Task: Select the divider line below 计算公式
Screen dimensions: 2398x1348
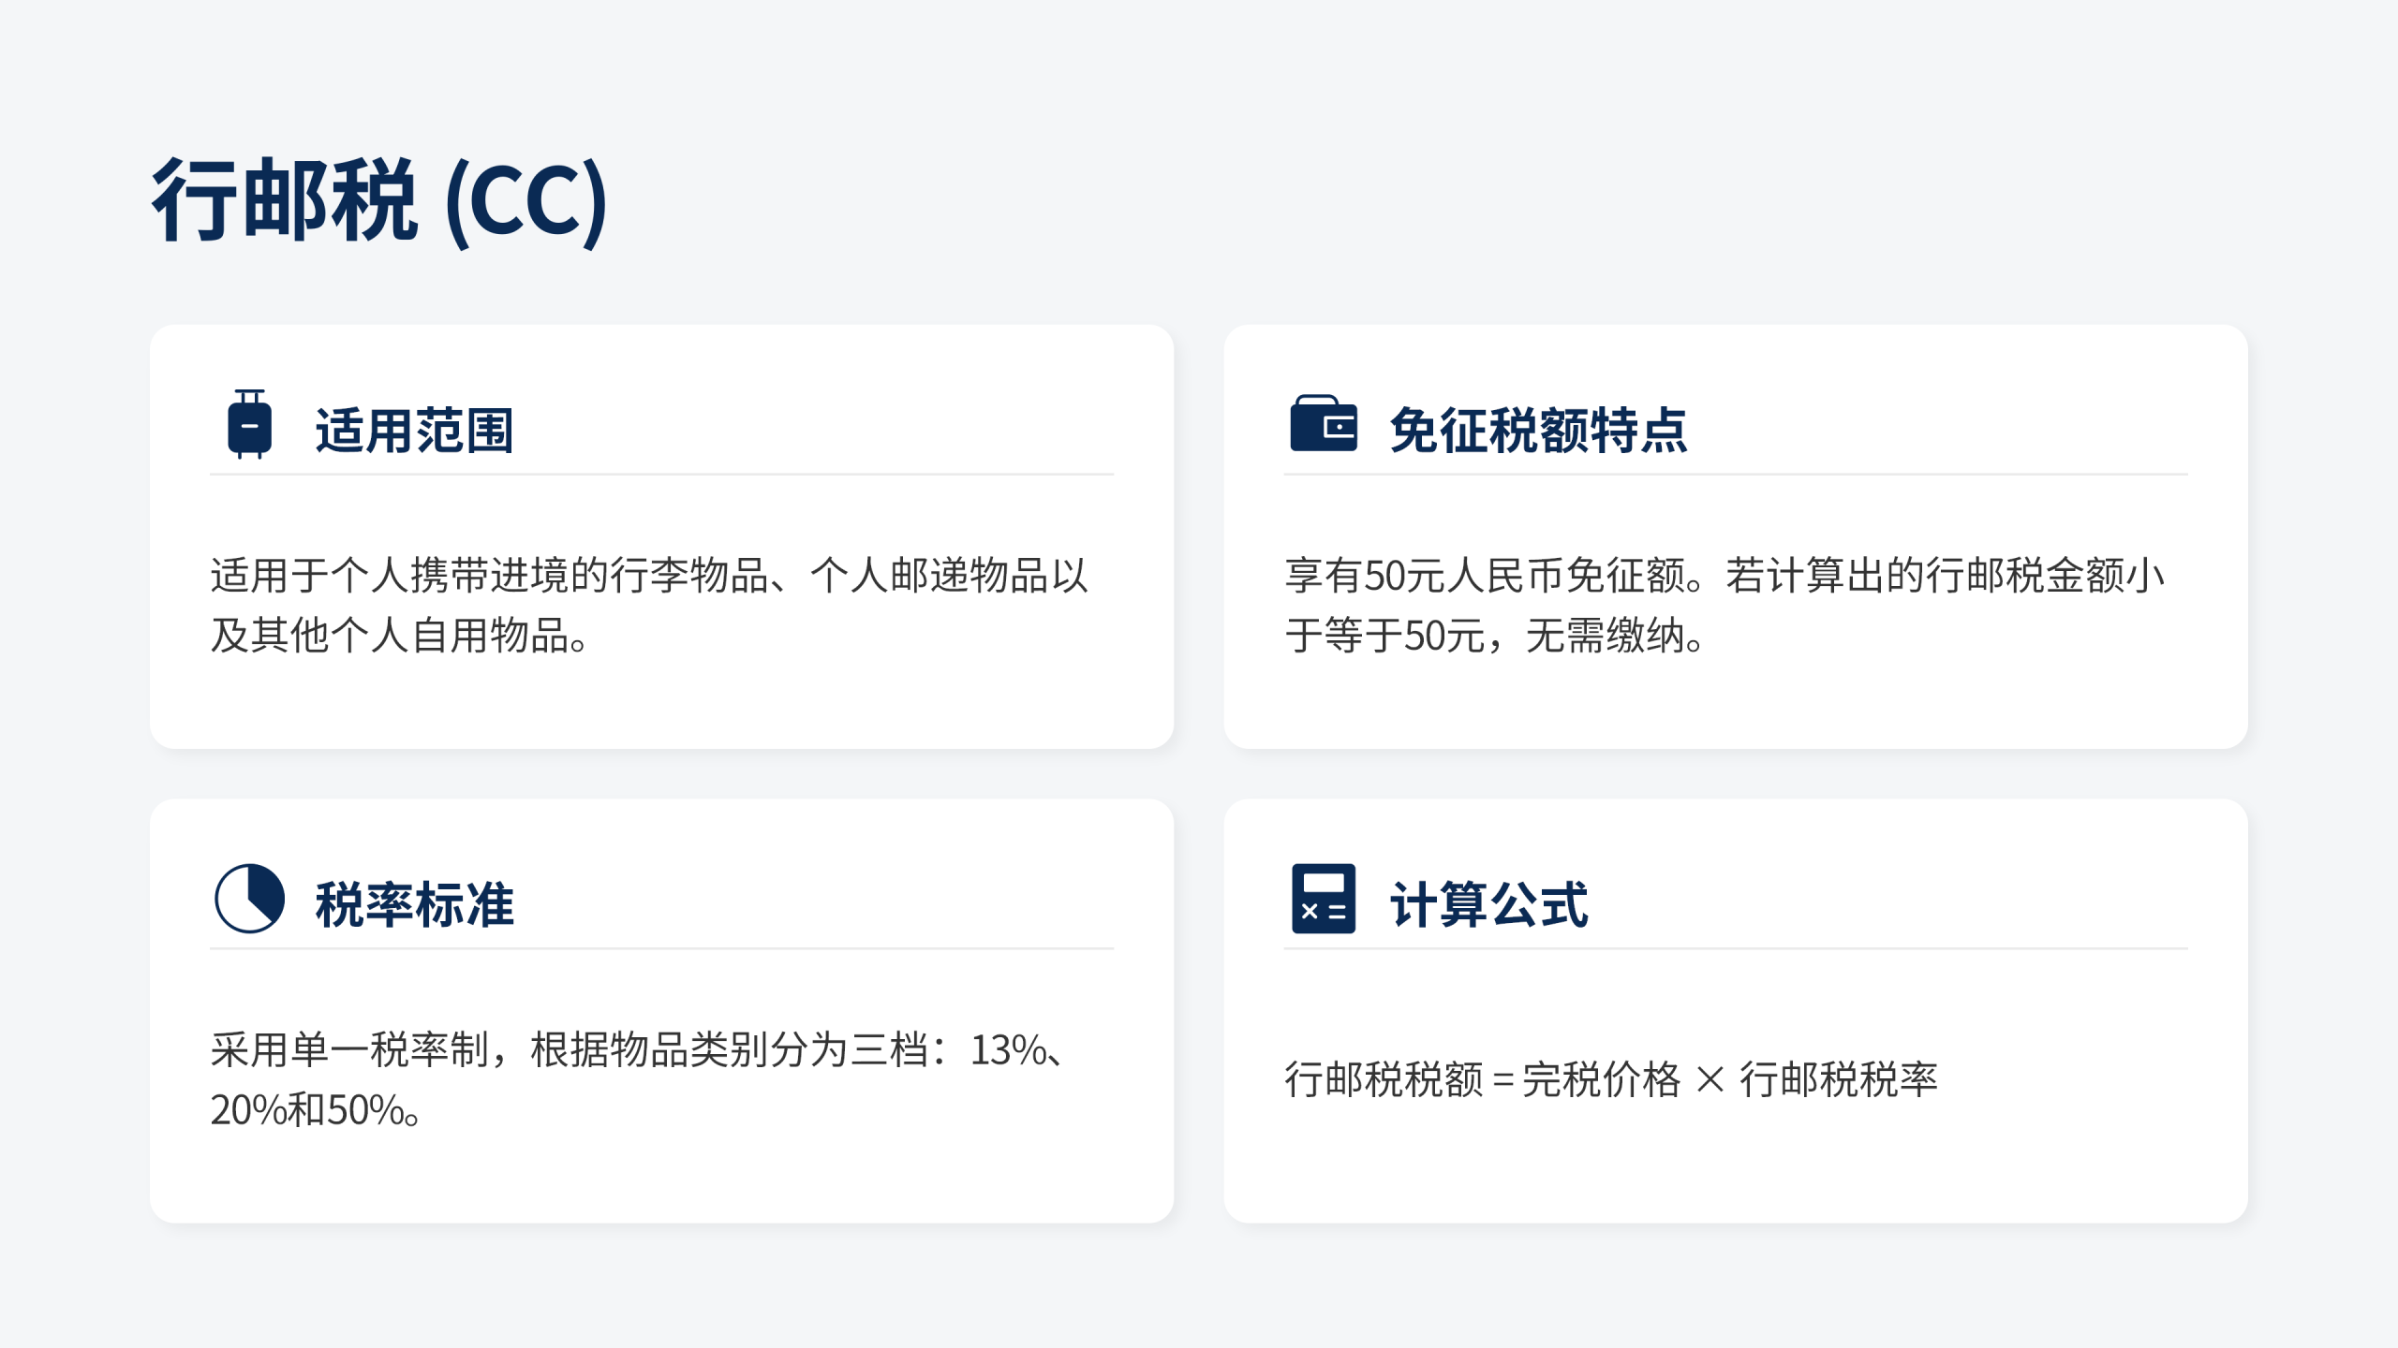Action: [1735, 948]
